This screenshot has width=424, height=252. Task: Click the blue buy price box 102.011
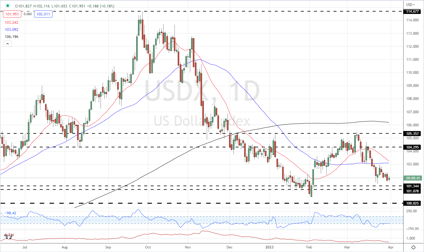tap(43, 14)
